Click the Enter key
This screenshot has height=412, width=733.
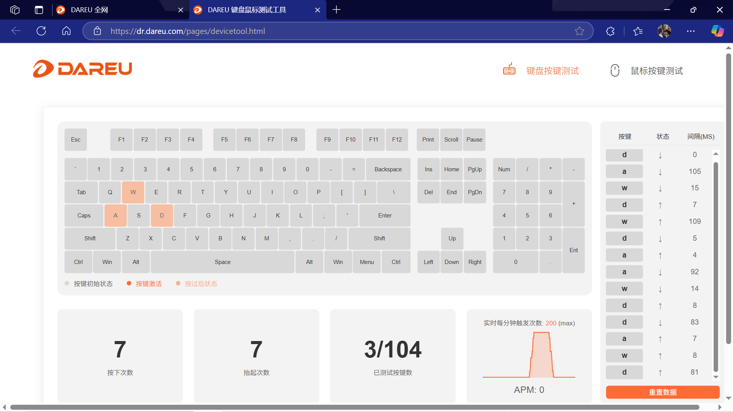(x=385, y=216)
